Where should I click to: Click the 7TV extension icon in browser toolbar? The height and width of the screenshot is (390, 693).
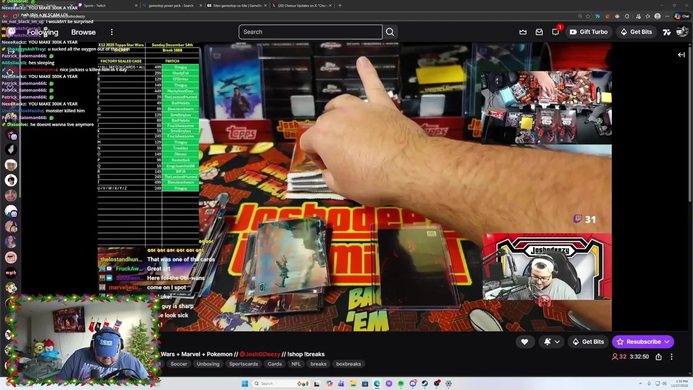pos(598,16)
